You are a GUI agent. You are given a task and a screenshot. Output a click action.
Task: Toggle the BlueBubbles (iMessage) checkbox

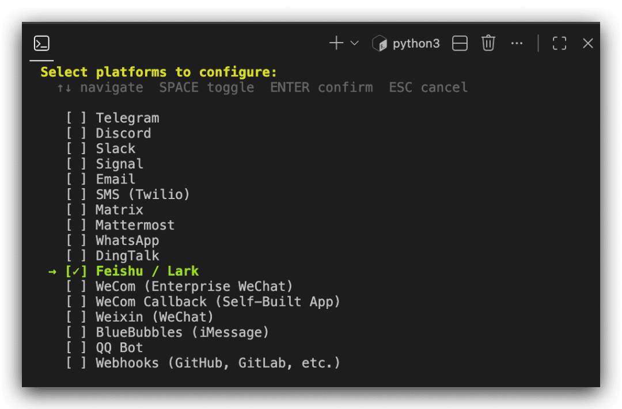click(76, 332)
